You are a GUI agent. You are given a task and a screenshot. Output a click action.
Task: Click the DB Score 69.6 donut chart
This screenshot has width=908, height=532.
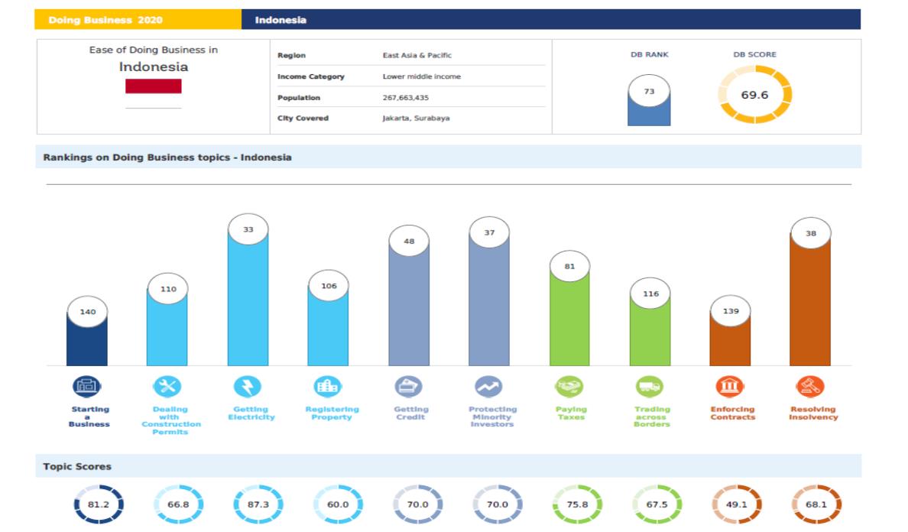[754, 95]
